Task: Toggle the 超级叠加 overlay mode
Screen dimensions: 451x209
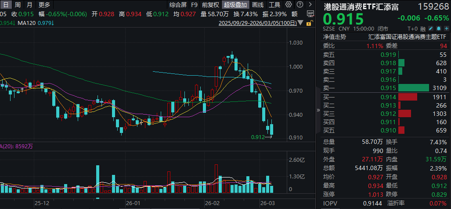Action: 235,5
